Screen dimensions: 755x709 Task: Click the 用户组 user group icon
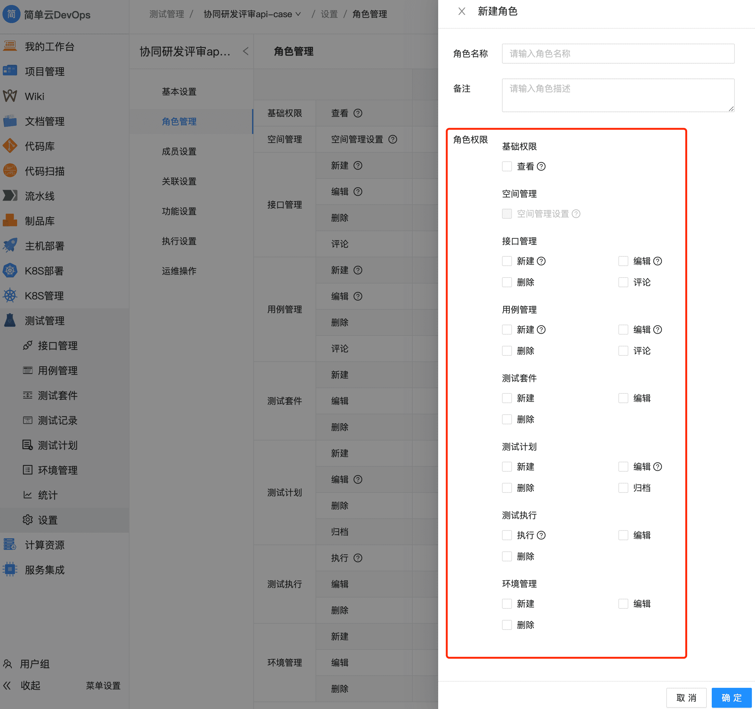tap(7, 664)
